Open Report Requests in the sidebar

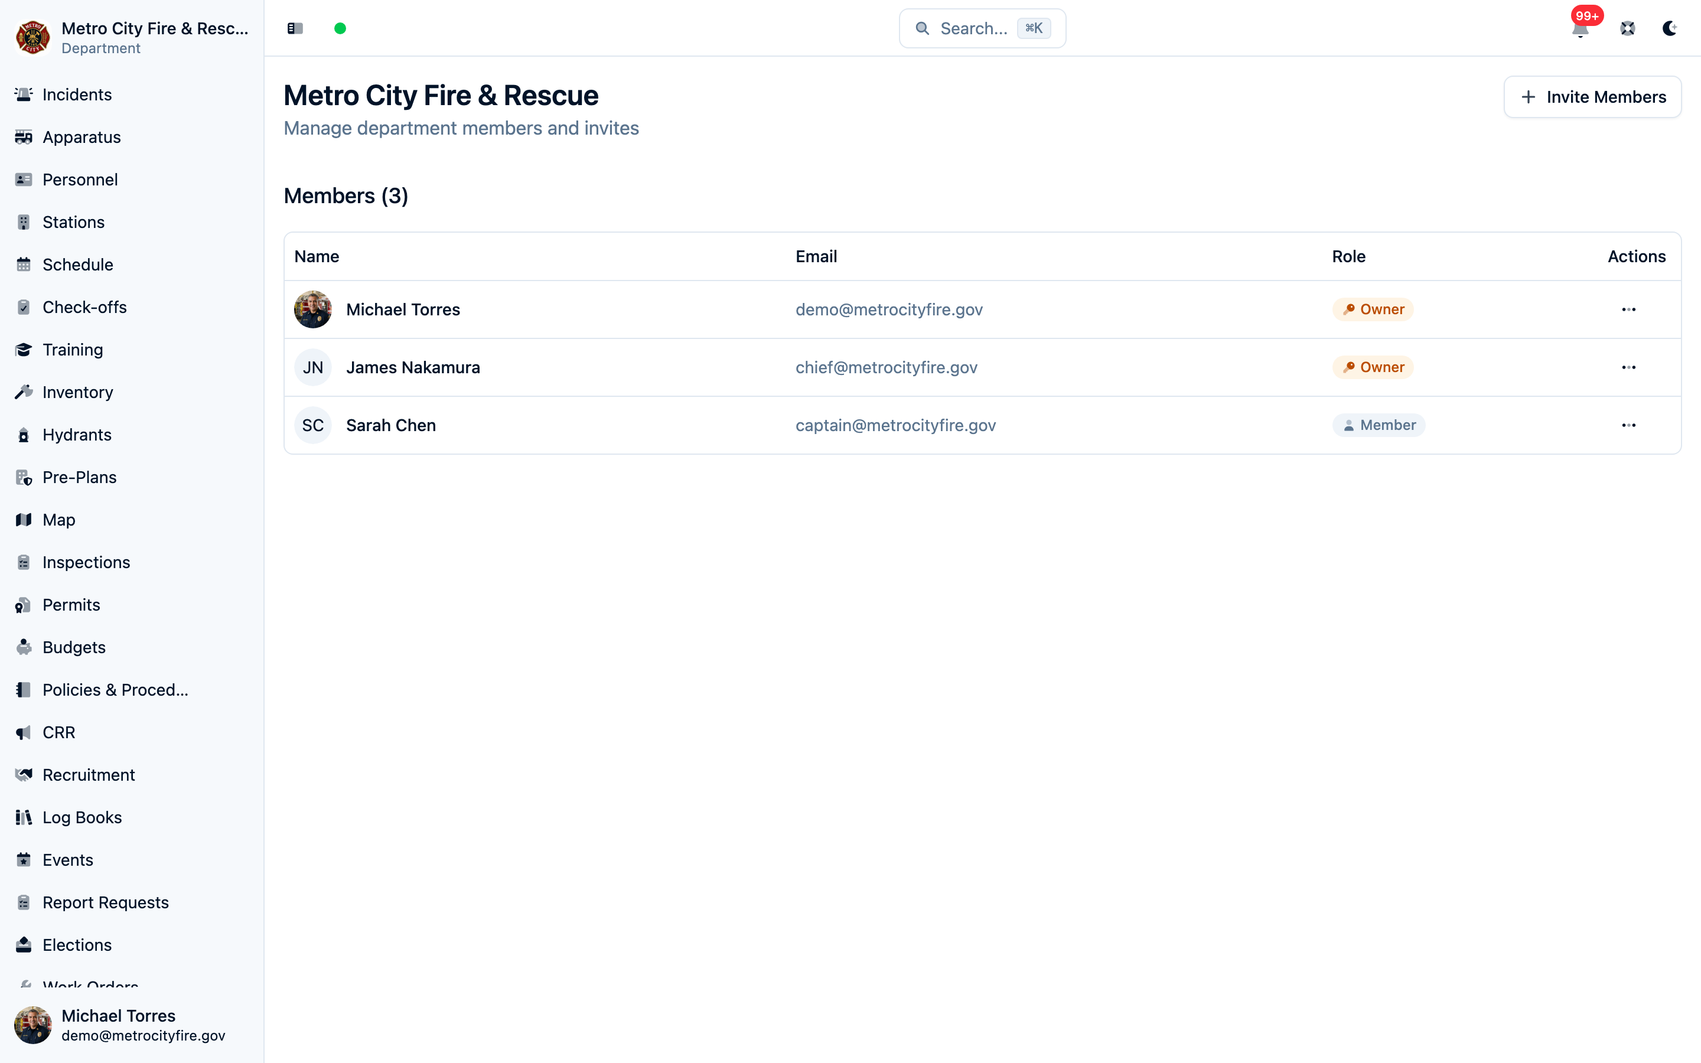tap(132, 902)
